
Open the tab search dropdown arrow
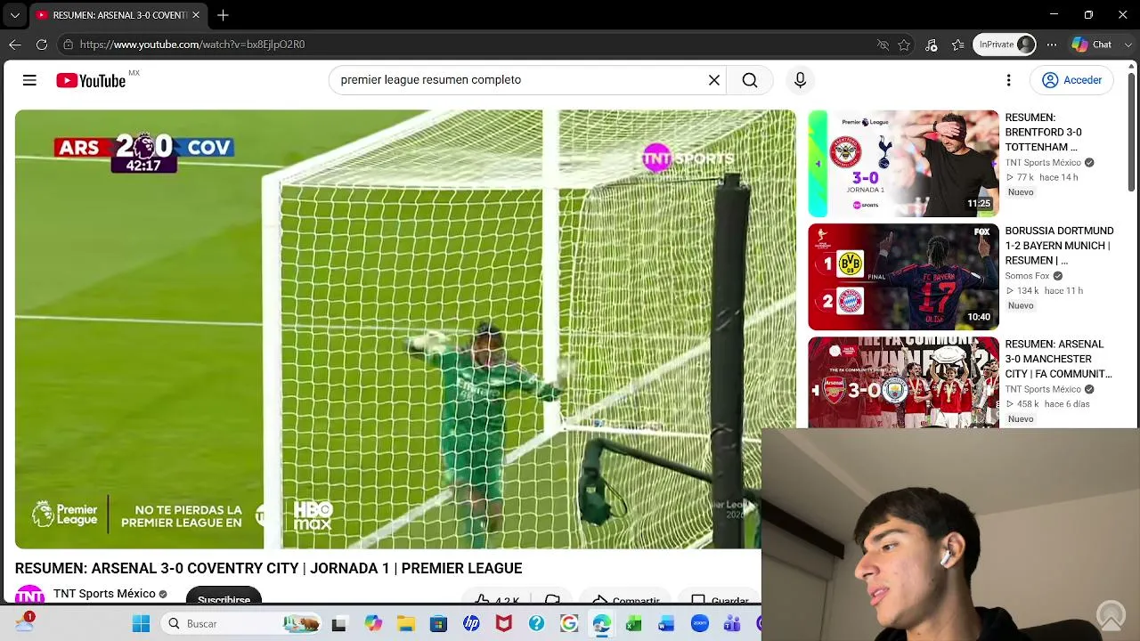(14, 15)
